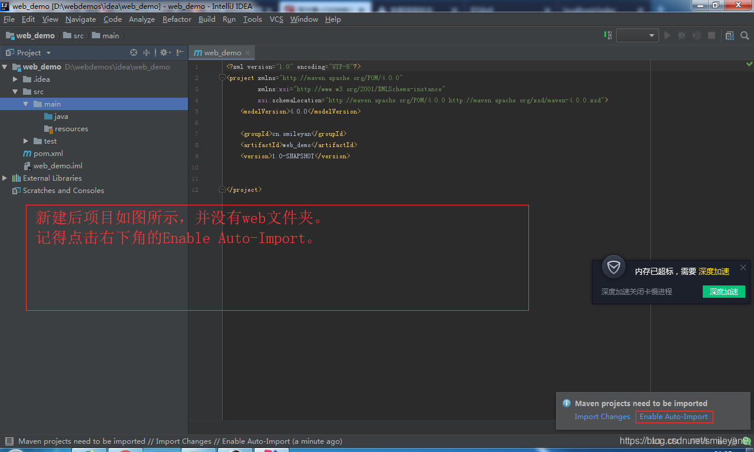Click the green 深度加速 button

[x=724, y=291]
